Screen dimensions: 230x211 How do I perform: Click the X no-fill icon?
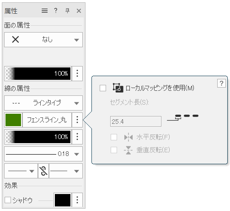point(16,39)
